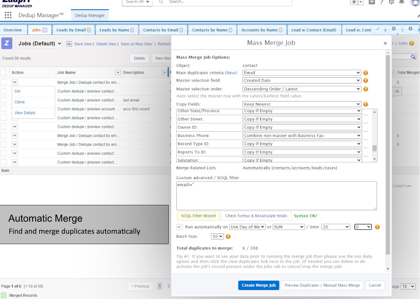
Task: Open the App Launcher waffle icon
Action: click(7, 15)
